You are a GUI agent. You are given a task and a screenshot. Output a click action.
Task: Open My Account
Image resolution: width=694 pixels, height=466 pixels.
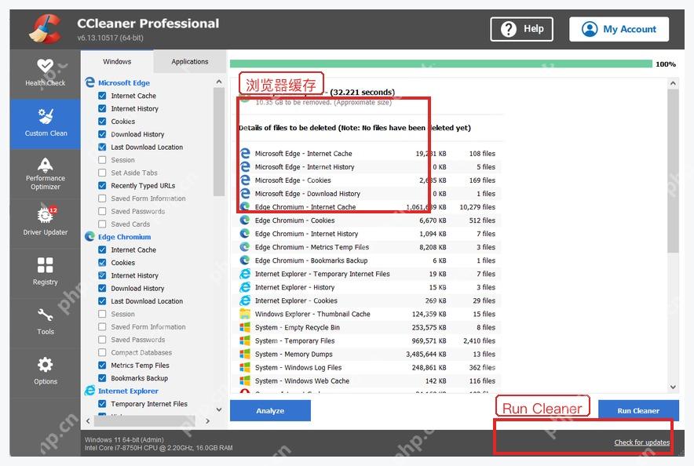619,29
